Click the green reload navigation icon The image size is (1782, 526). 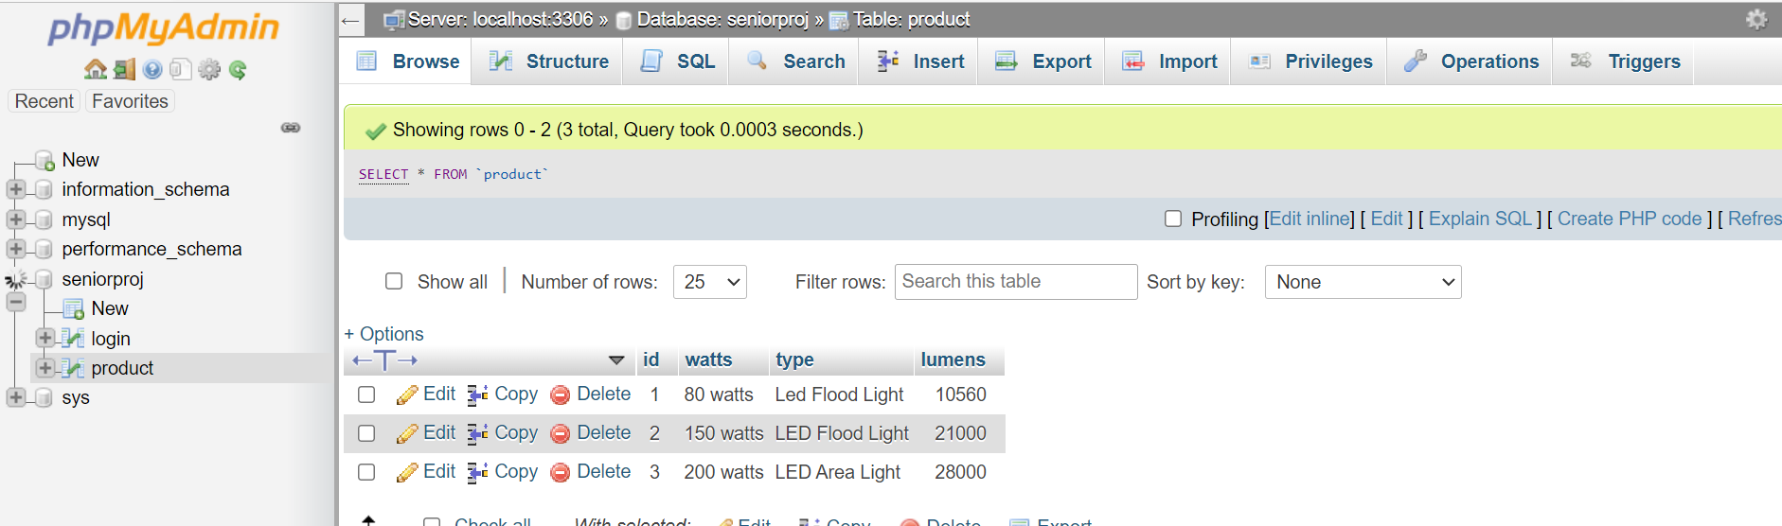point(238,69)
